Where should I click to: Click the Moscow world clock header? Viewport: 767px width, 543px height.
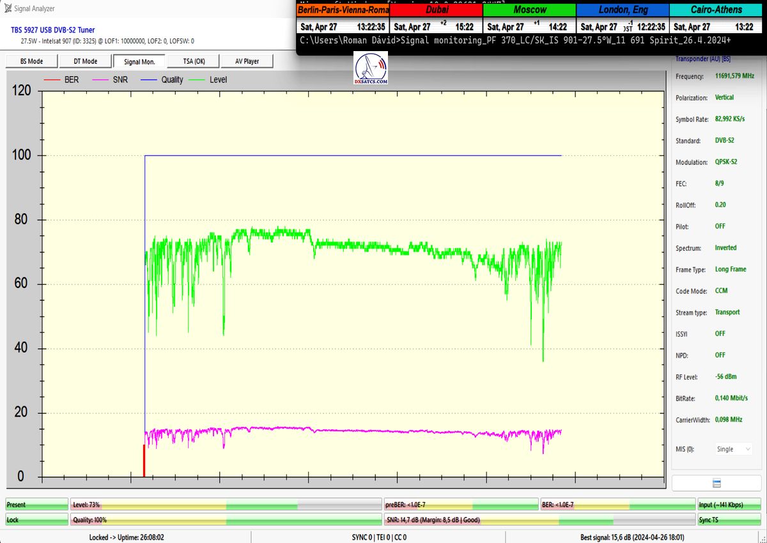coord(529,10)
